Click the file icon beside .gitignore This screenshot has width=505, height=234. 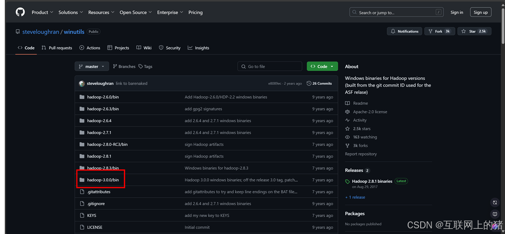(x=82, y=204)
